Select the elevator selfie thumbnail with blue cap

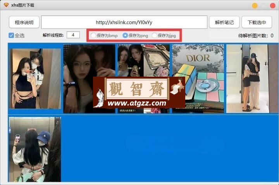[35, 149]
